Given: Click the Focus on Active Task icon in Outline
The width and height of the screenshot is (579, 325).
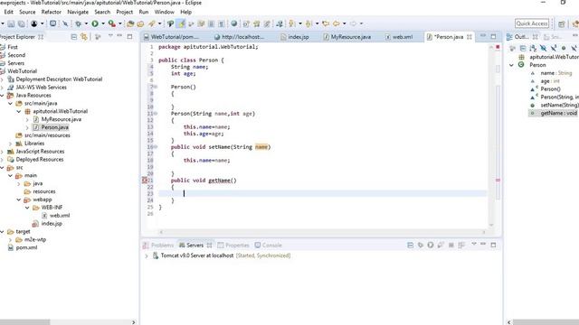Looking at the screenshot, I should coord(513,48).
